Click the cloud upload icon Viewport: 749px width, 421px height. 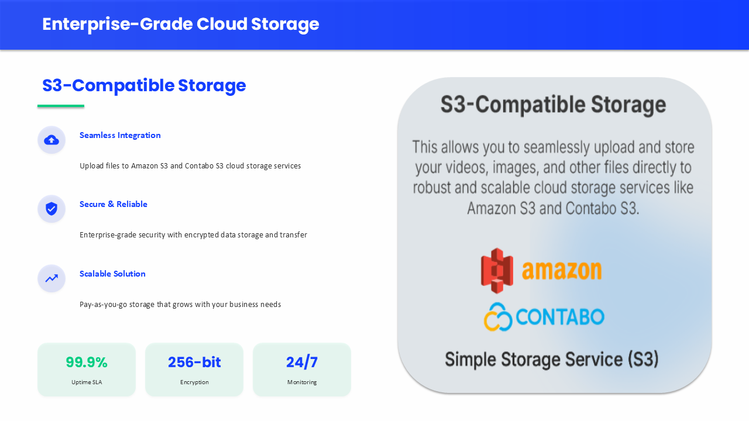point(51,140)
